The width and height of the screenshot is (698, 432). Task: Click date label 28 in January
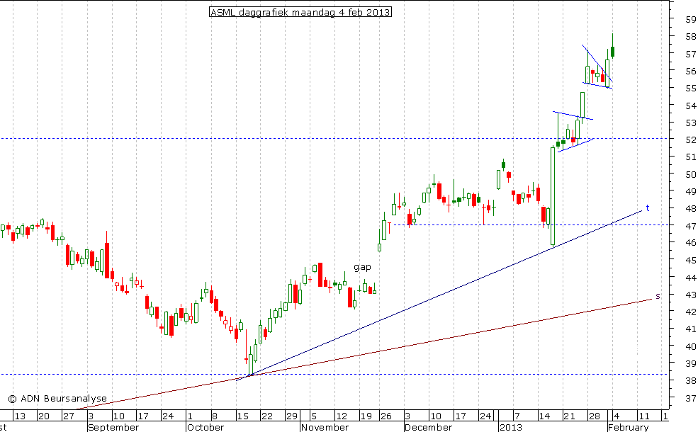point(595,416)
